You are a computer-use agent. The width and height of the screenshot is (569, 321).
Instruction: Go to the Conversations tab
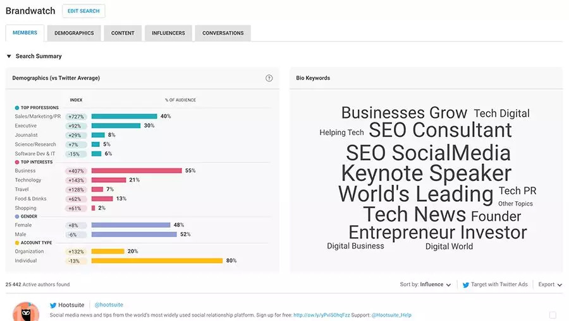coord(223,33)
